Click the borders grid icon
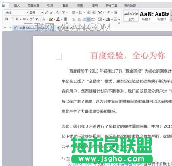Image resolution: width=172 pixels, height=166 pixels. click(116, 19)
